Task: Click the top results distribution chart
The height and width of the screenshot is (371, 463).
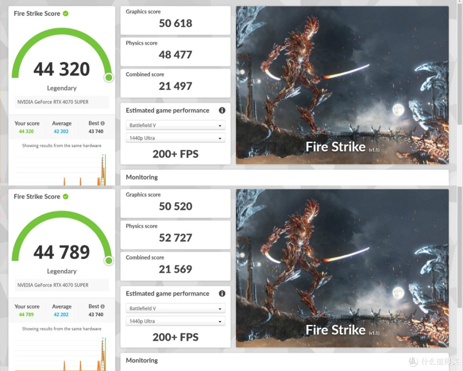Action: tap(61, 170)
